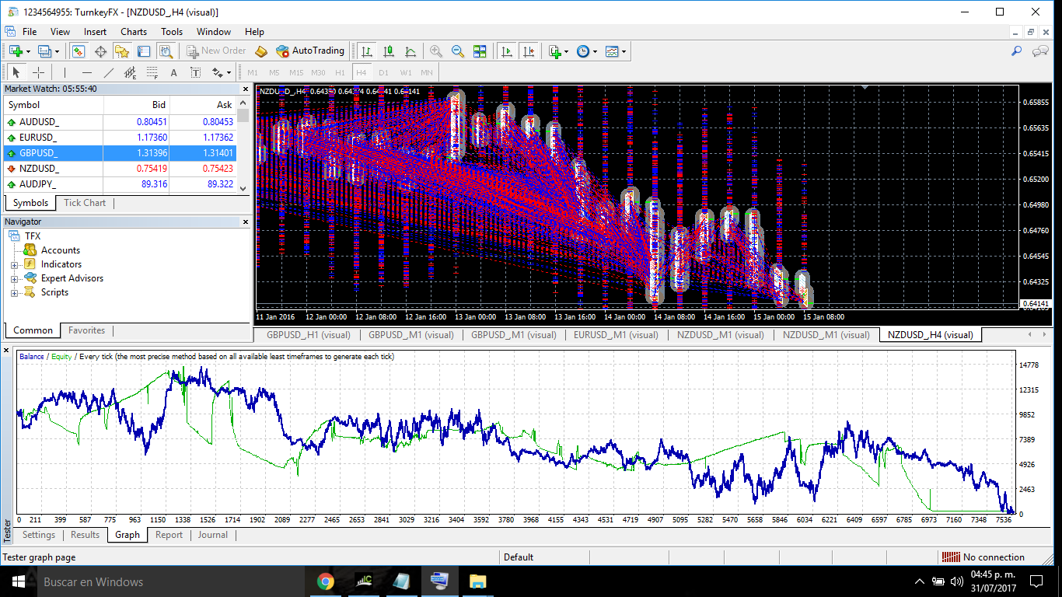Toggle the H4 timeframe button

[x=361, y=72]
